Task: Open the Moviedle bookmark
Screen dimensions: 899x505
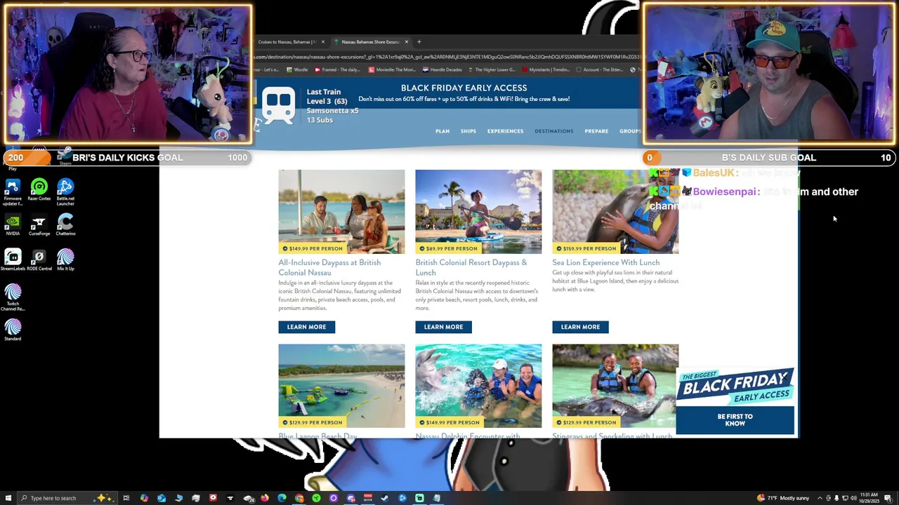Action: point(392,69)
